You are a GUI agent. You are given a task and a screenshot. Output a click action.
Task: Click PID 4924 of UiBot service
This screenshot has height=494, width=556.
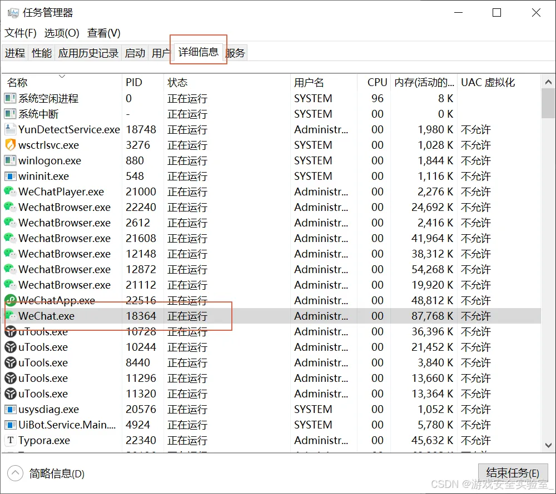[138, 425]
